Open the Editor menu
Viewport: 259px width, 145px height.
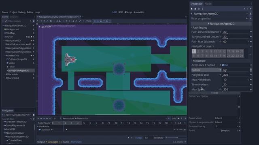point(30,12)
